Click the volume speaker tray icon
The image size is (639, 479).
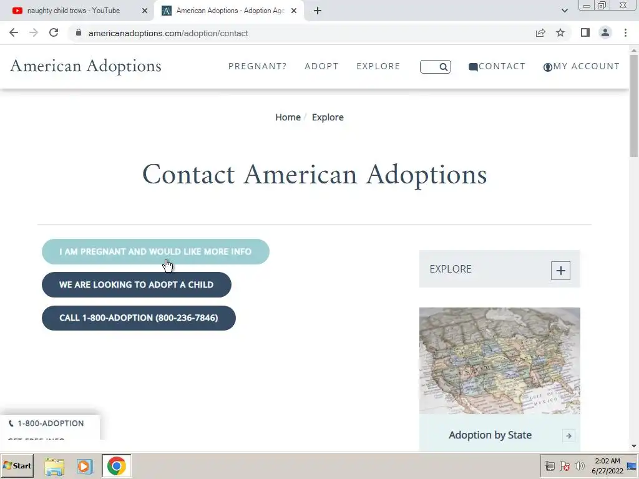point(579,466)
